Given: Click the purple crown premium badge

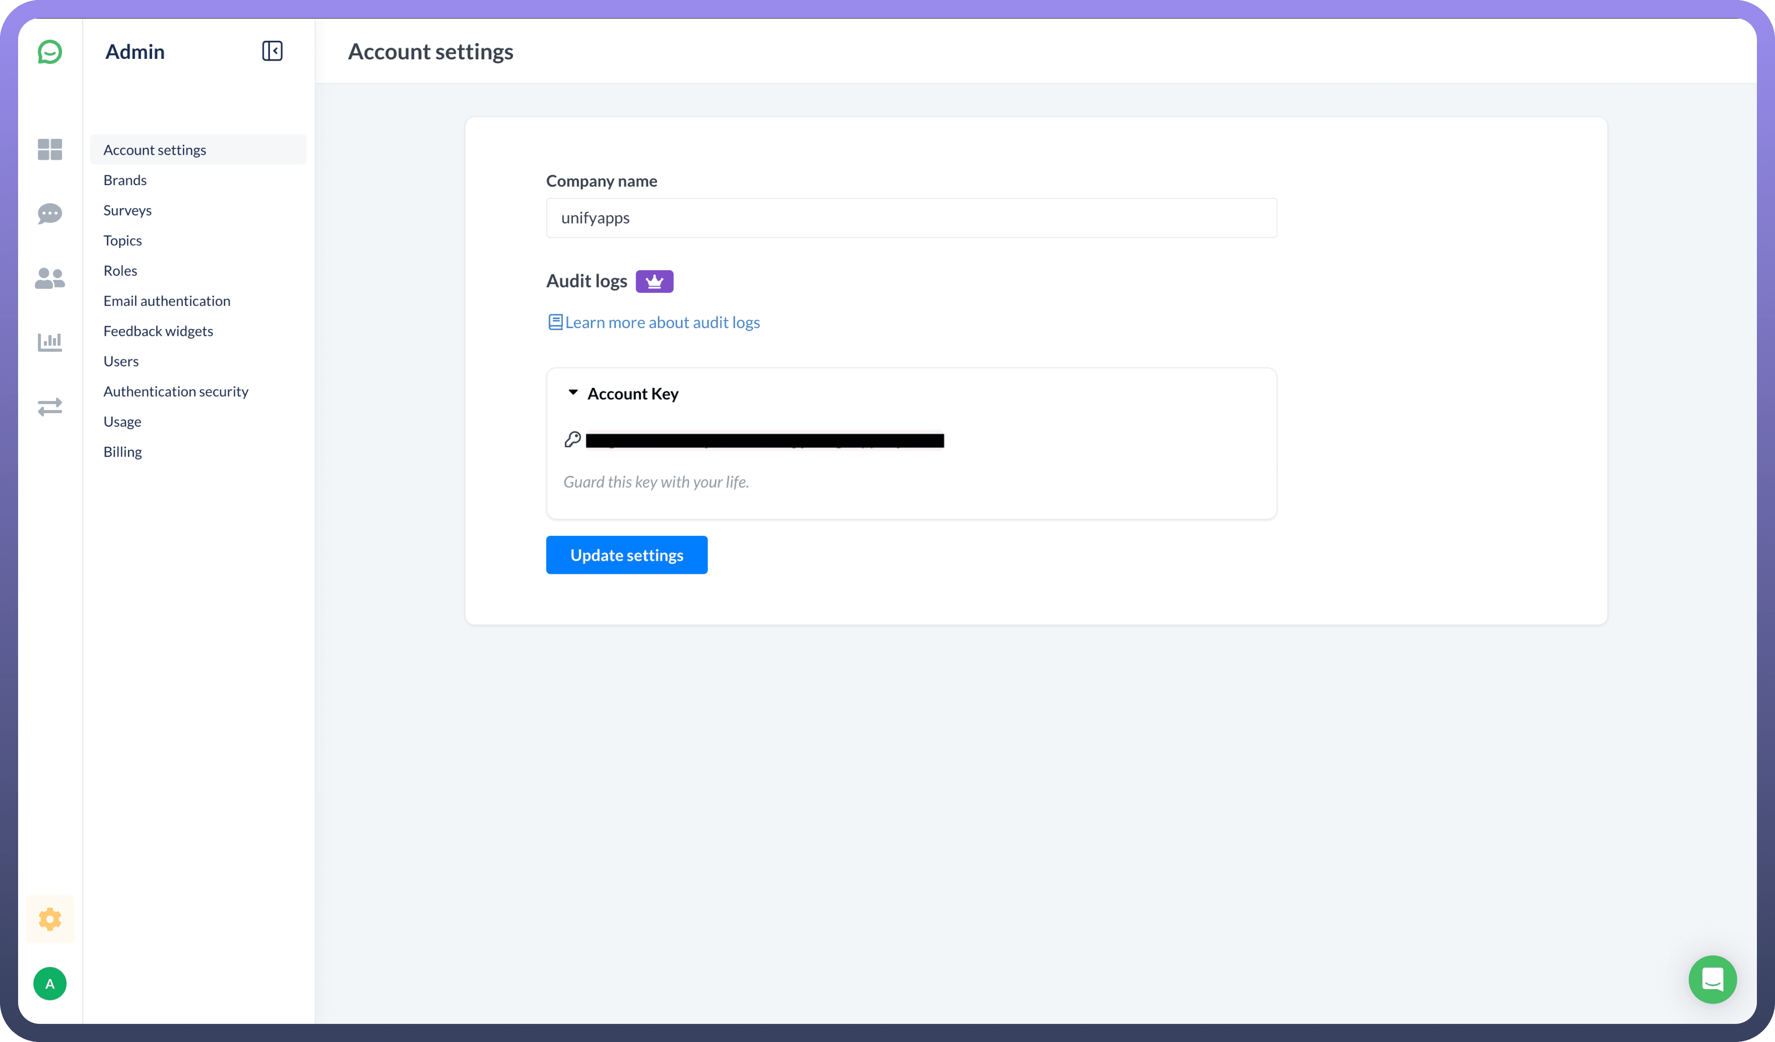Looking at the screenshot, I should (654, 281).
